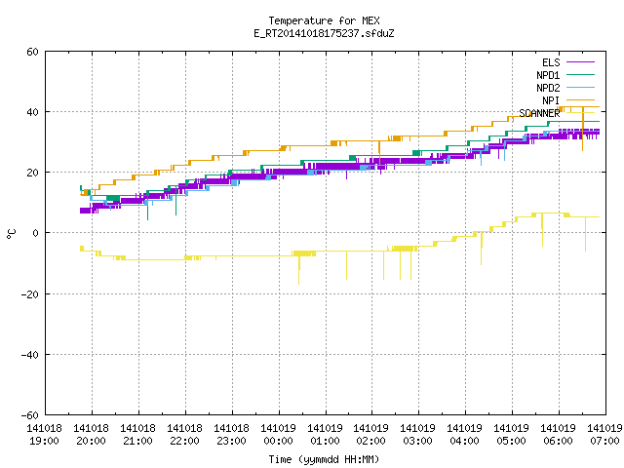Click the x-axis tick label 141019 01:00
The height and width of the screenshot is (468, 624).
point(325,435)
